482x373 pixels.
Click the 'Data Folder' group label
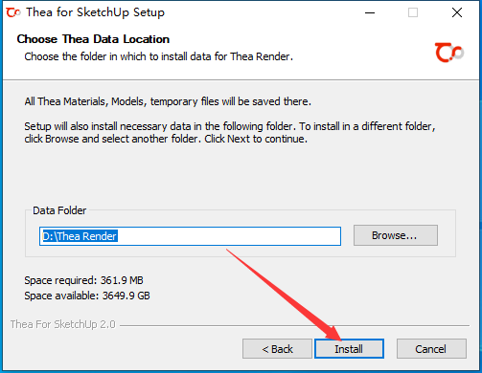(59, 210)
